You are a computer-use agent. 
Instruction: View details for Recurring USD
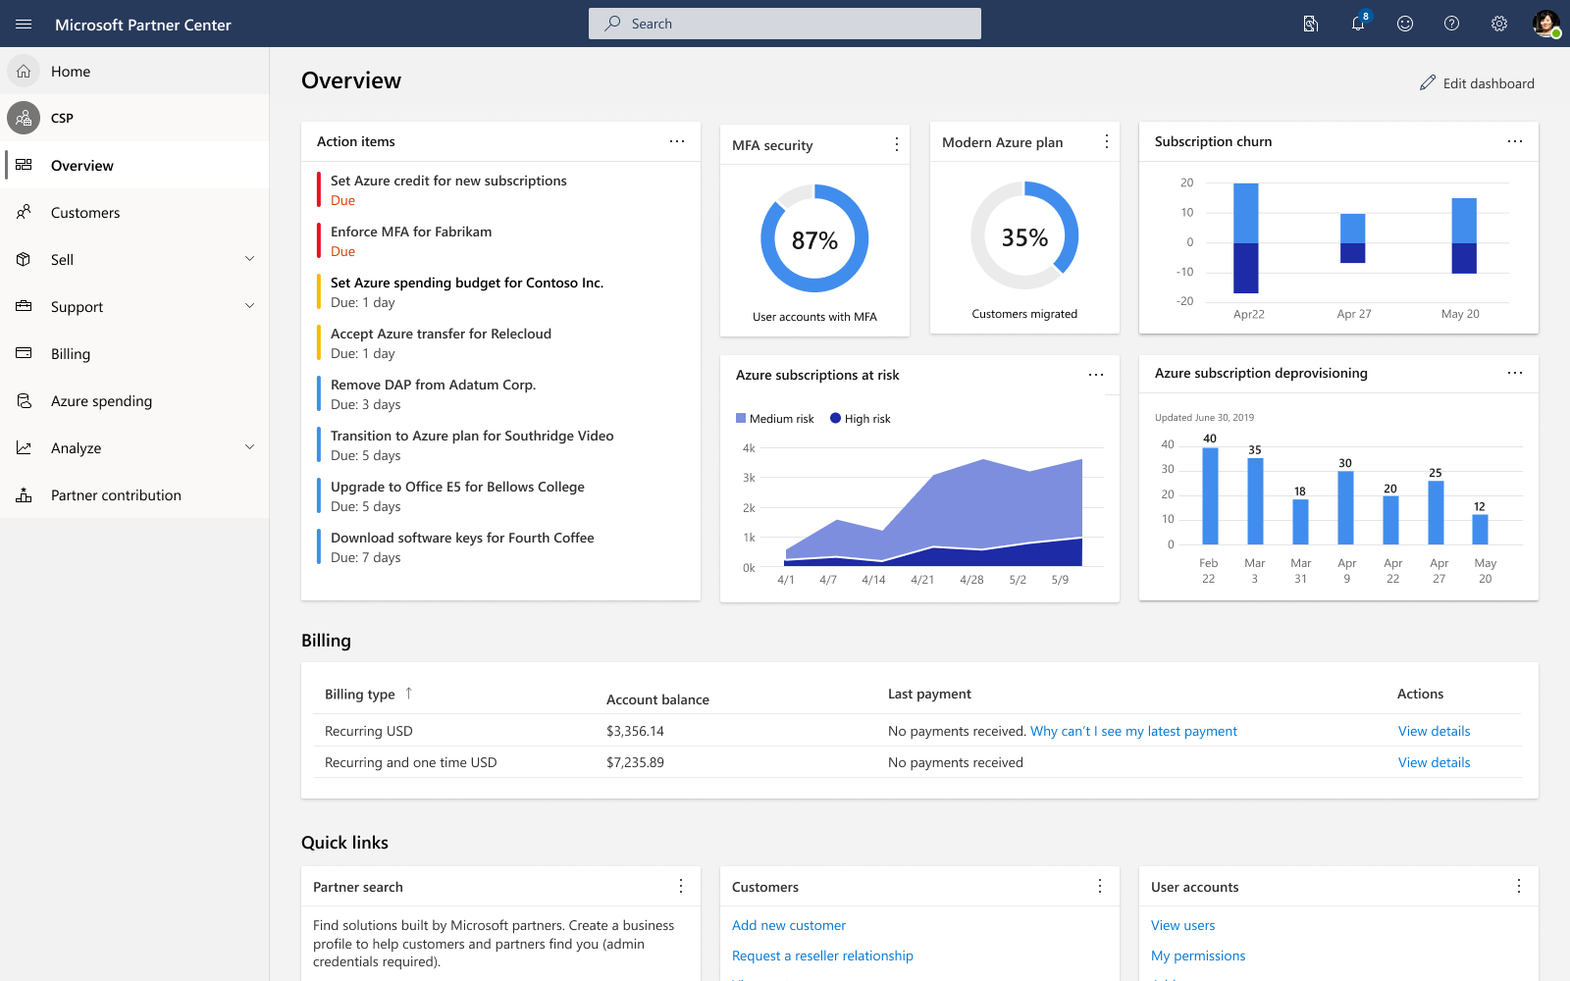point(1434,731)
